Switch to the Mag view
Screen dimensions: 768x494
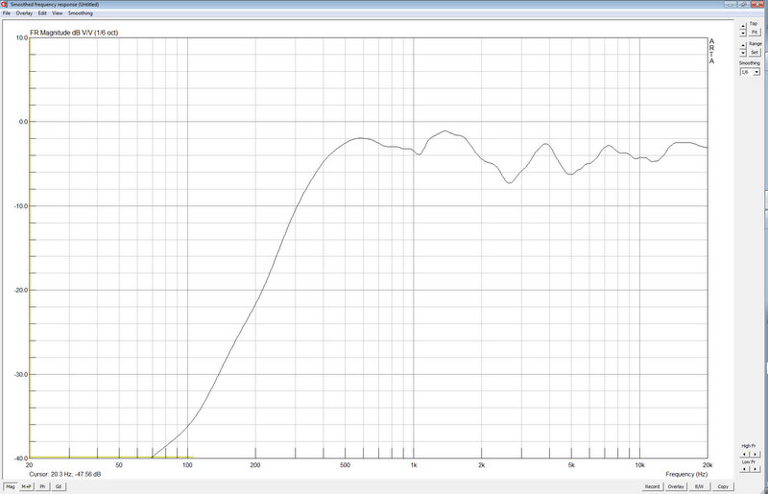[x=10, y=486]
